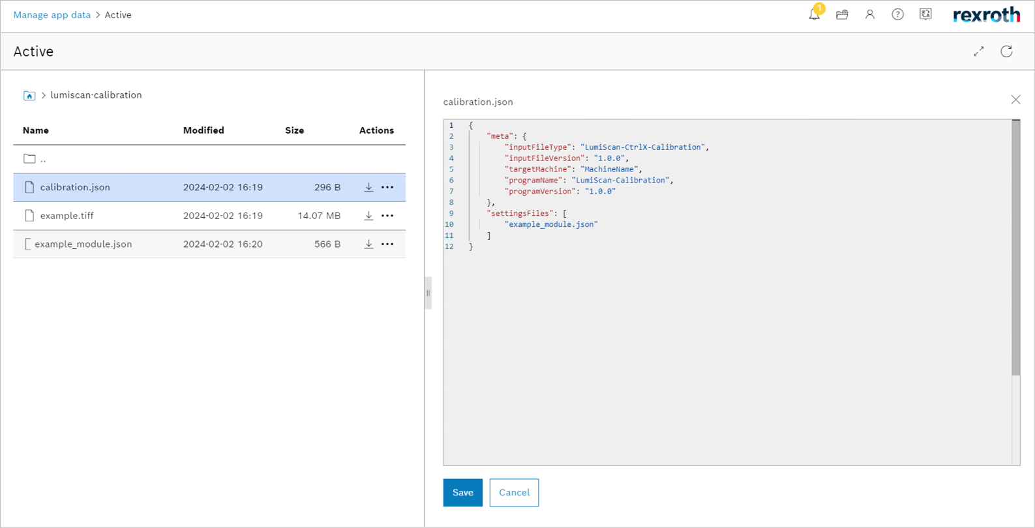Click lumiscan-calibration breadcrumb folder
Screen dimensions: 1035x528
point(96,95)
